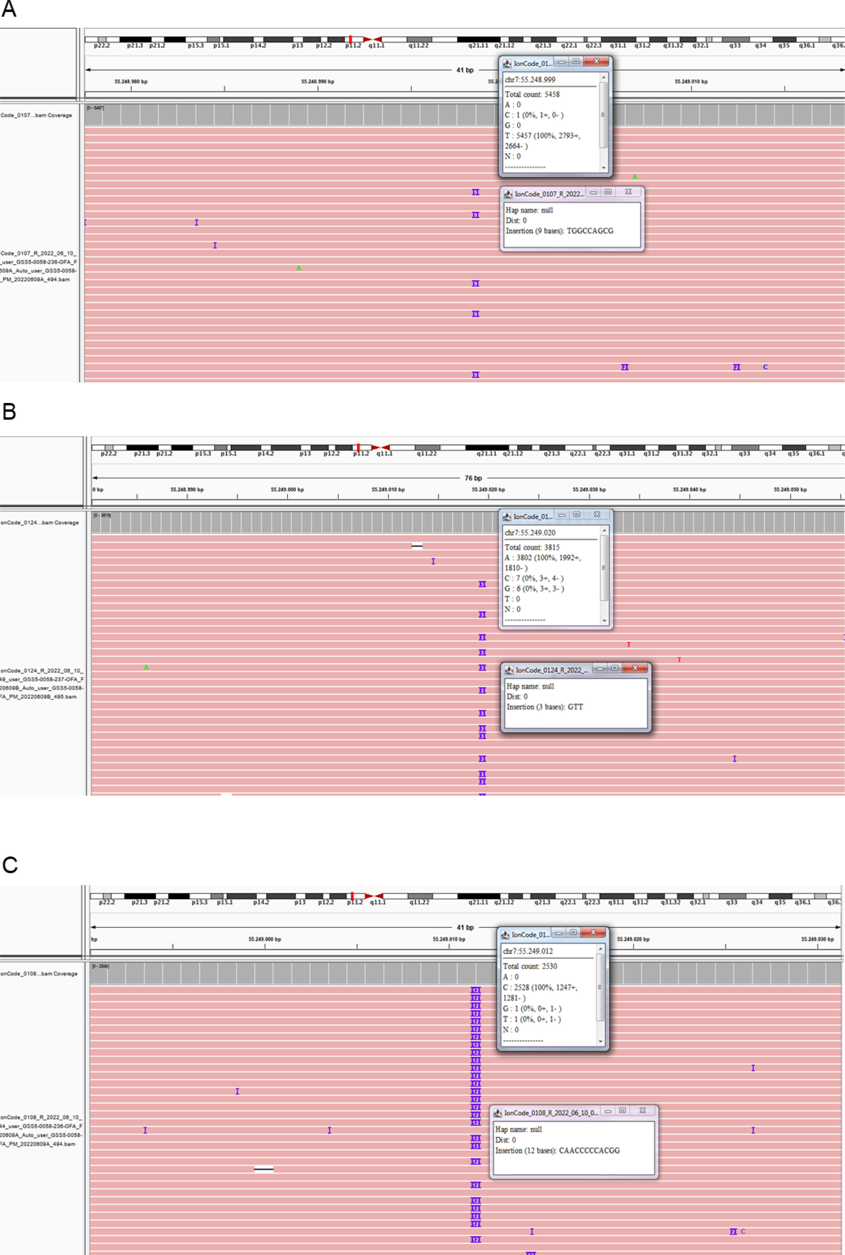Minimize the chr7:55.249.020 base count popup
Screen dimensions: 845x1255
coord(562,515)
